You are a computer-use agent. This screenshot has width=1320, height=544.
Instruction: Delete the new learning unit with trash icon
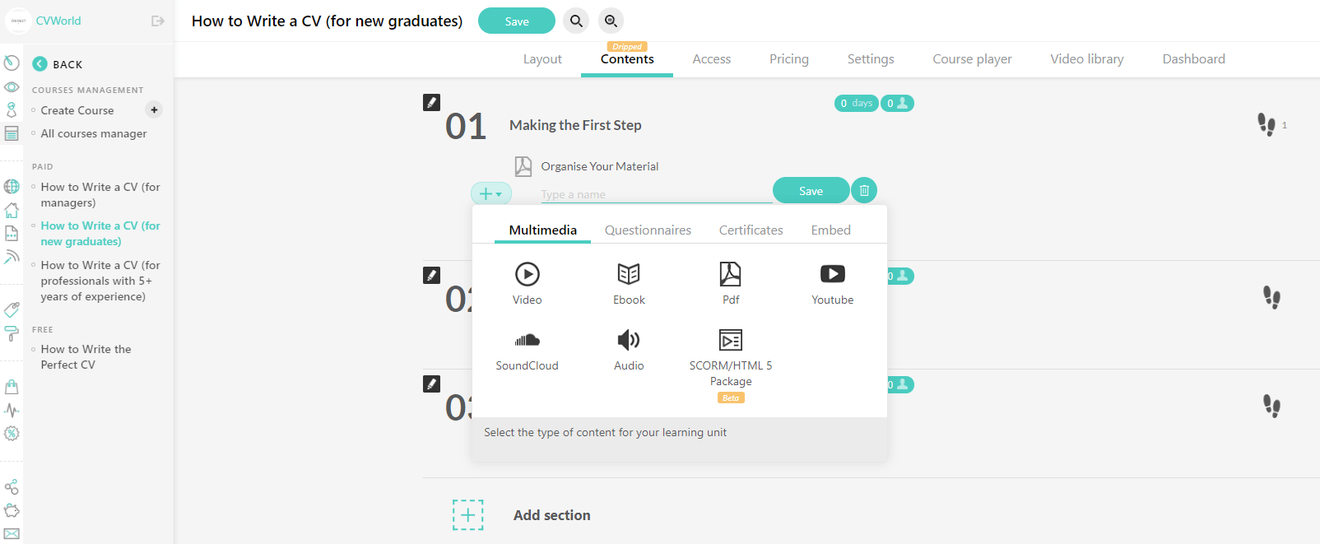click(x=864, y=191)
